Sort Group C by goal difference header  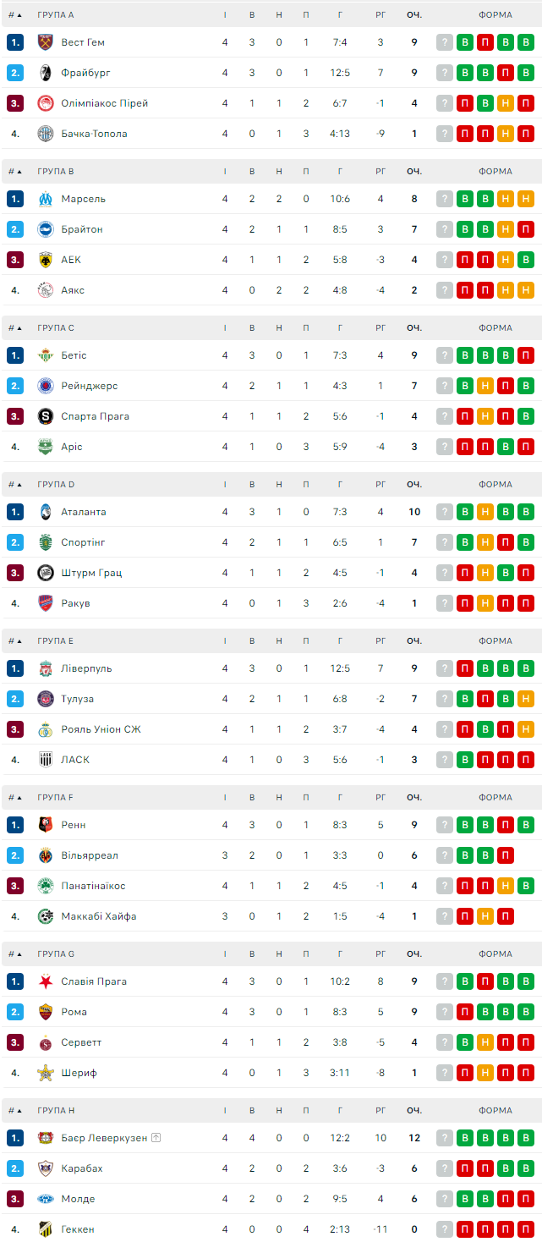click(x=380, y=327)
